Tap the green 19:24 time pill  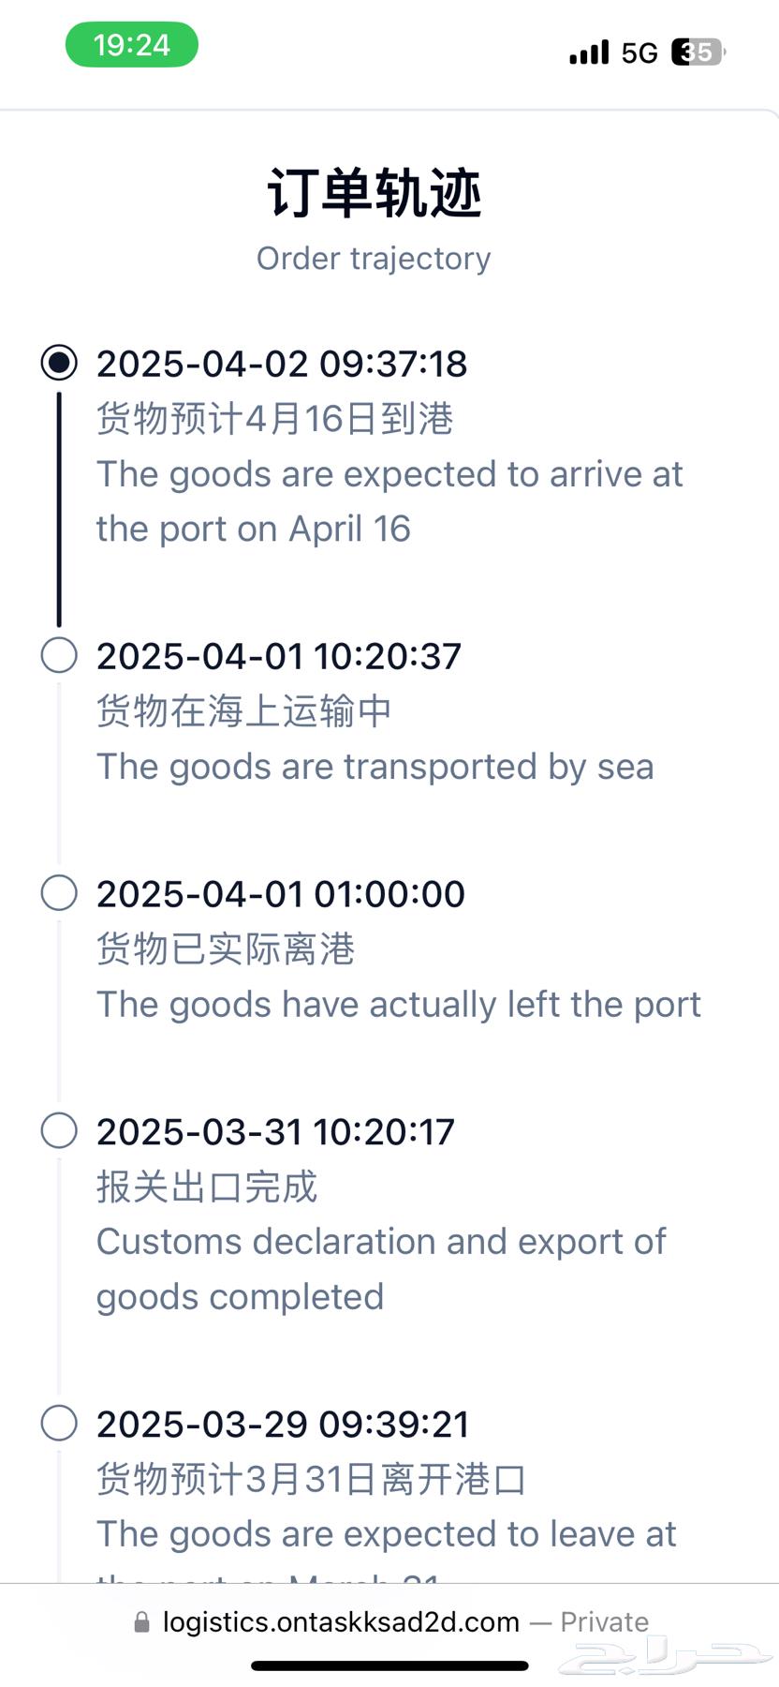click(x=131, y=45)
